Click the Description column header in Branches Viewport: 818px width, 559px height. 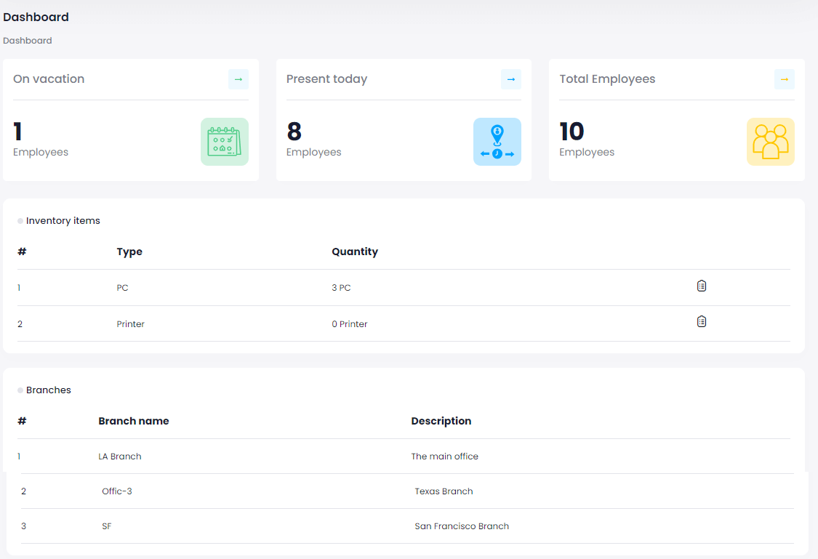(441, 421)
